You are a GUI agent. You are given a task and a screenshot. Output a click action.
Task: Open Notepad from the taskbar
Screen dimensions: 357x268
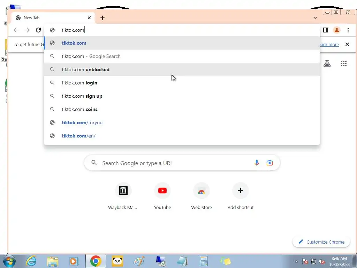pos(182,261)
